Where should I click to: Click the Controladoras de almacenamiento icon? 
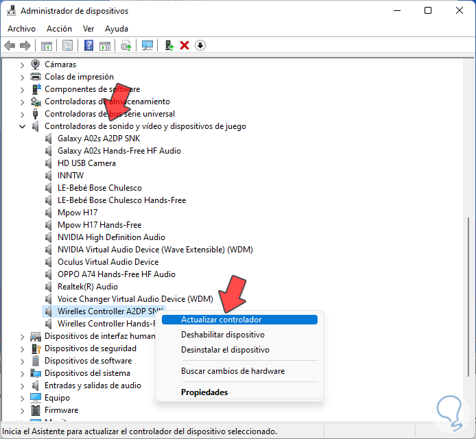[36, 102]
